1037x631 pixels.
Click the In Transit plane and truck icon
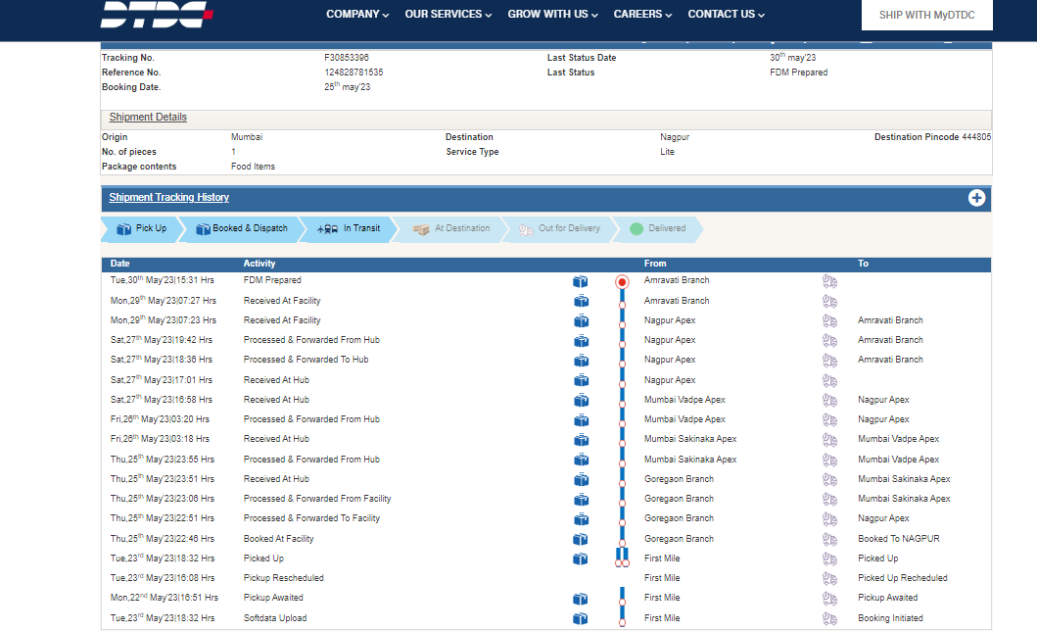click(328, 229)
